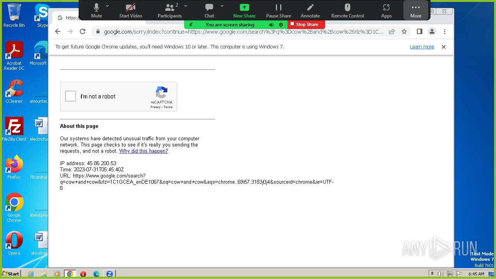
Task: Open Remote Control in Zoom
Action: click(348, 10)
